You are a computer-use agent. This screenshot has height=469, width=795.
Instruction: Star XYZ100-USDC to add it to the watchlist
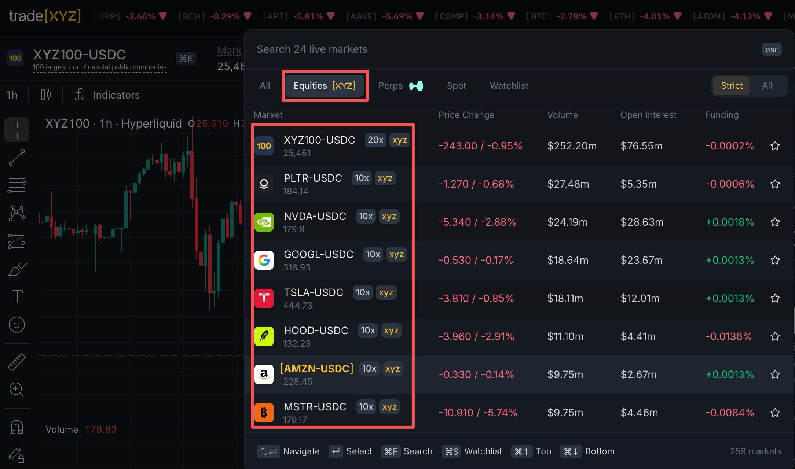(775, 146)
